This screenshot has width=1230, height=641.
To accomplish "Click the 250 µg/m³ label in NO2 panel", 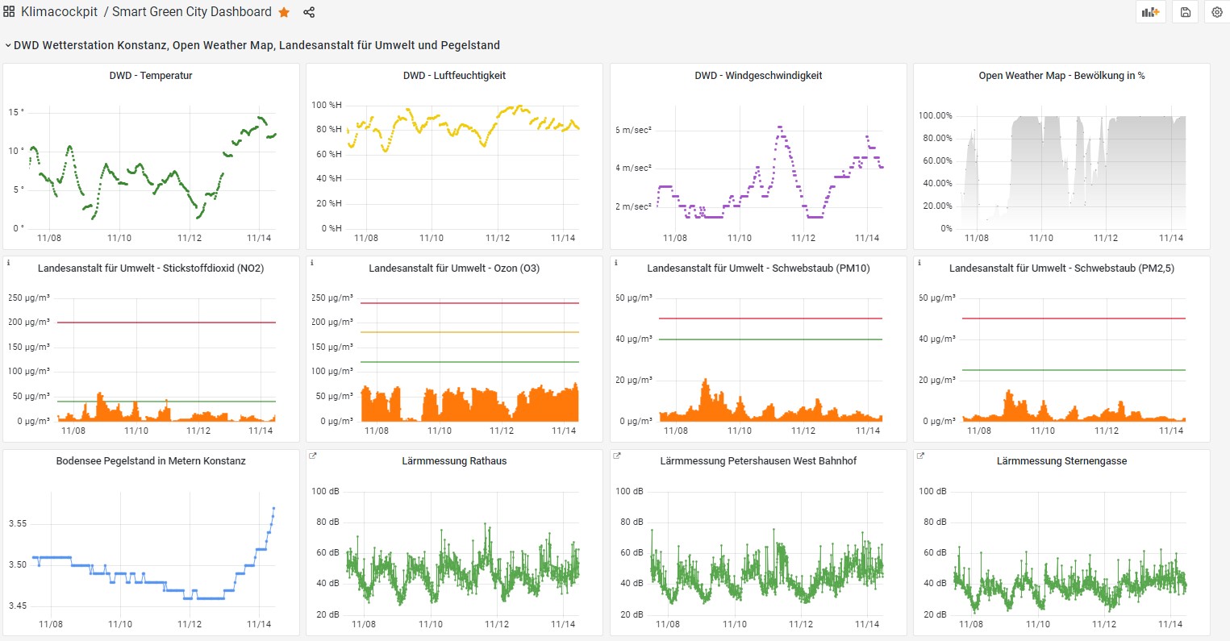I will click(29, 298).
